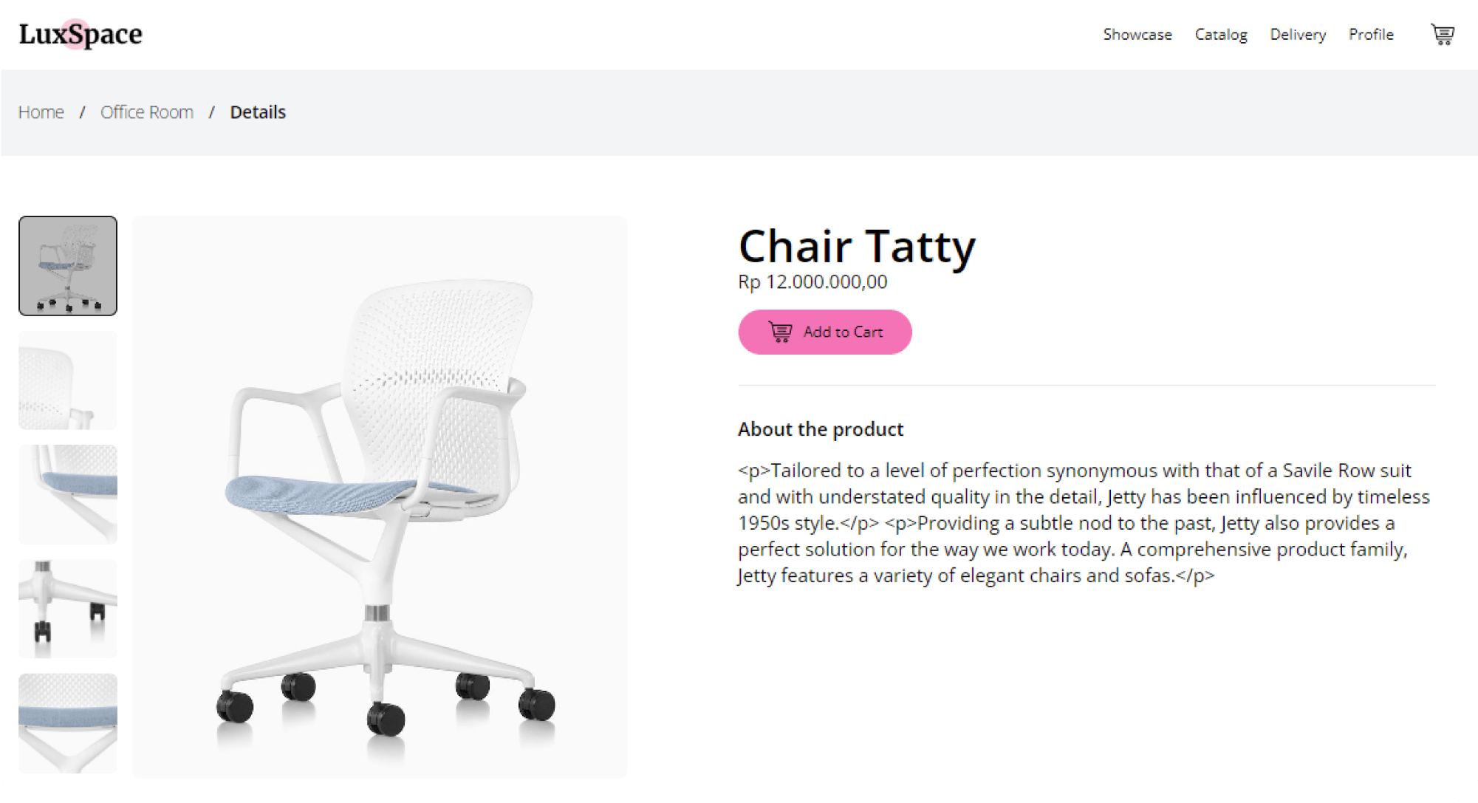Image resolution: width=1478 pixels, height=803 pixels.
Task: Go to the Catalog page
Action: coord(1220,35)
